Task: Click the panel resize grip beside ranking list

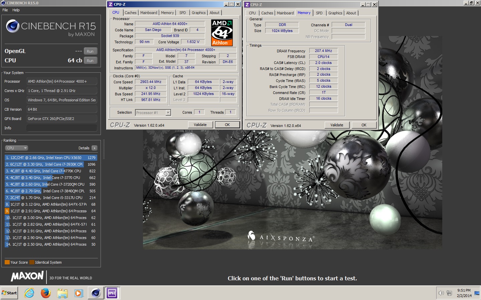Action: pyautogui.click(x=104, y=150)
